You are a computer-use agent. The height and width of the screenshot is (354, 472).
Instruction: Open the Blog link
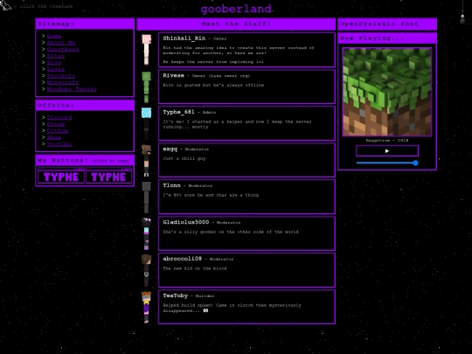point(54,62)
